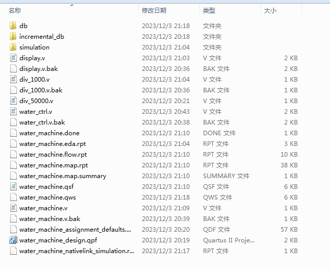This screenshot has height=271, width=330.
Task: Click the water_machine_assignment_defaults file icon
Action: pyautogui.click(x=13, y=230)
